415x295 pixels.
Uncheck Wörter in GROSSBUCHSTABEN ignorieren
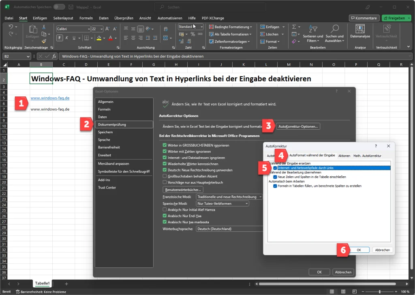click(165, 145)
